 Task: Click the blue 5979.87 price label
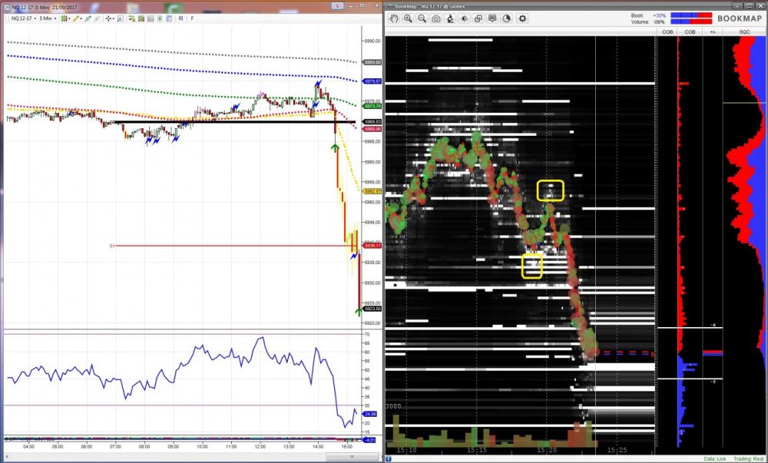click(x=372, y=81)
